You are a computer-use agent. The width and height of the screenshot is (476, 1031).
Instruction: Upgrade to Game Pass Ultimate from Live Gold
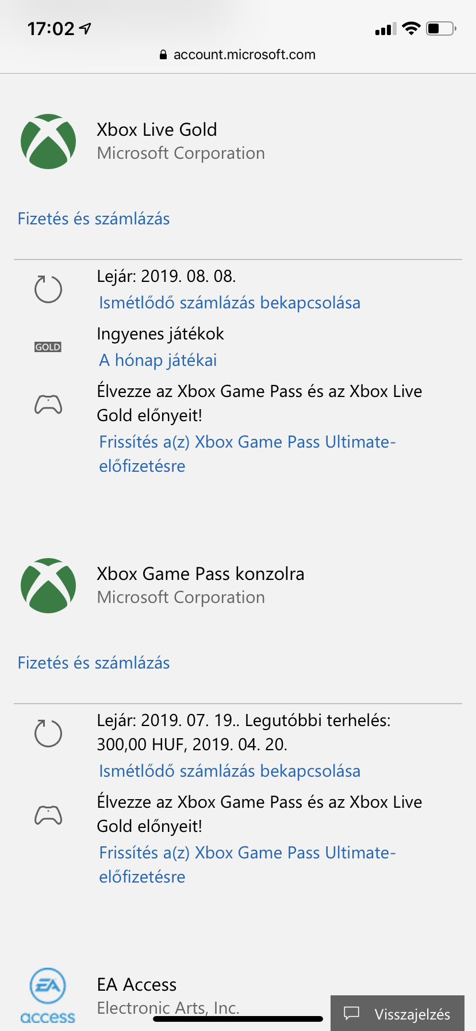point(247,442)
